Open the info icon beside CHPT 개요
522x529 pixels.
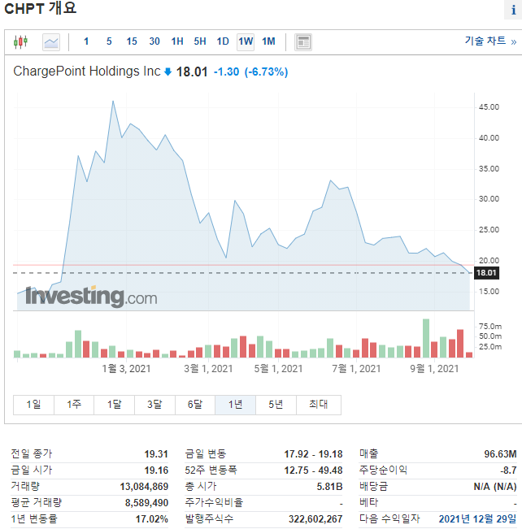point(513,10)
